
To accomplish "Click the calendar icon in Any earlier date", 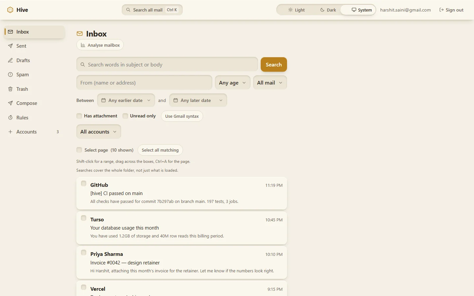I will 103,100.
